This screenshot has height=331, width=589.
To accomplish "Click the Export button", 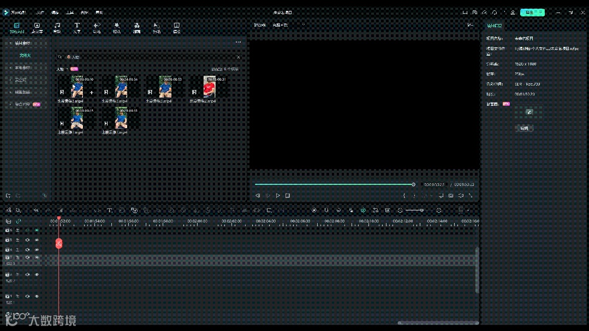I will click(x=529, y=13).
